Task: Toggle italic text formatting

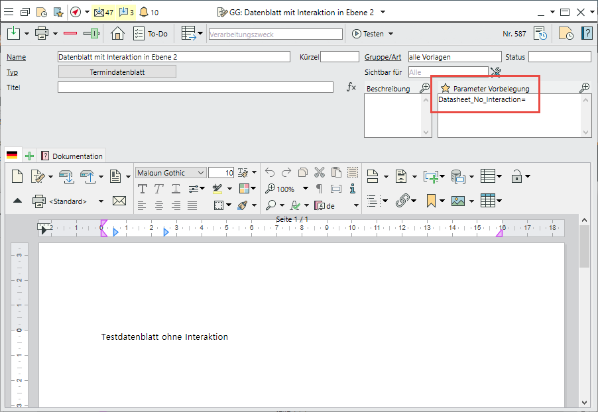Action: click(x=159, y=189)
